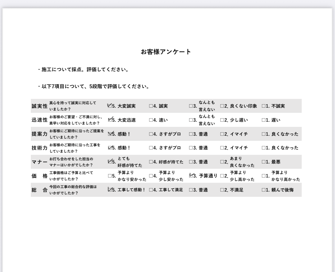Select the 2. 不満足 checkbox
The height and width of the screenshot is (272, 335).
(222, 190)
